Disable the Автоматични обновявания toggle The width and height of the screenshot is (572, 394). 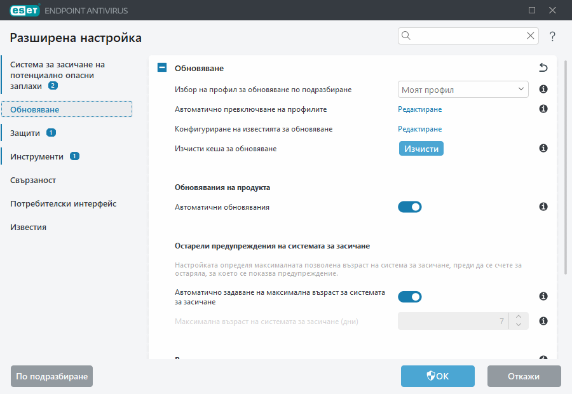[410, 207]
